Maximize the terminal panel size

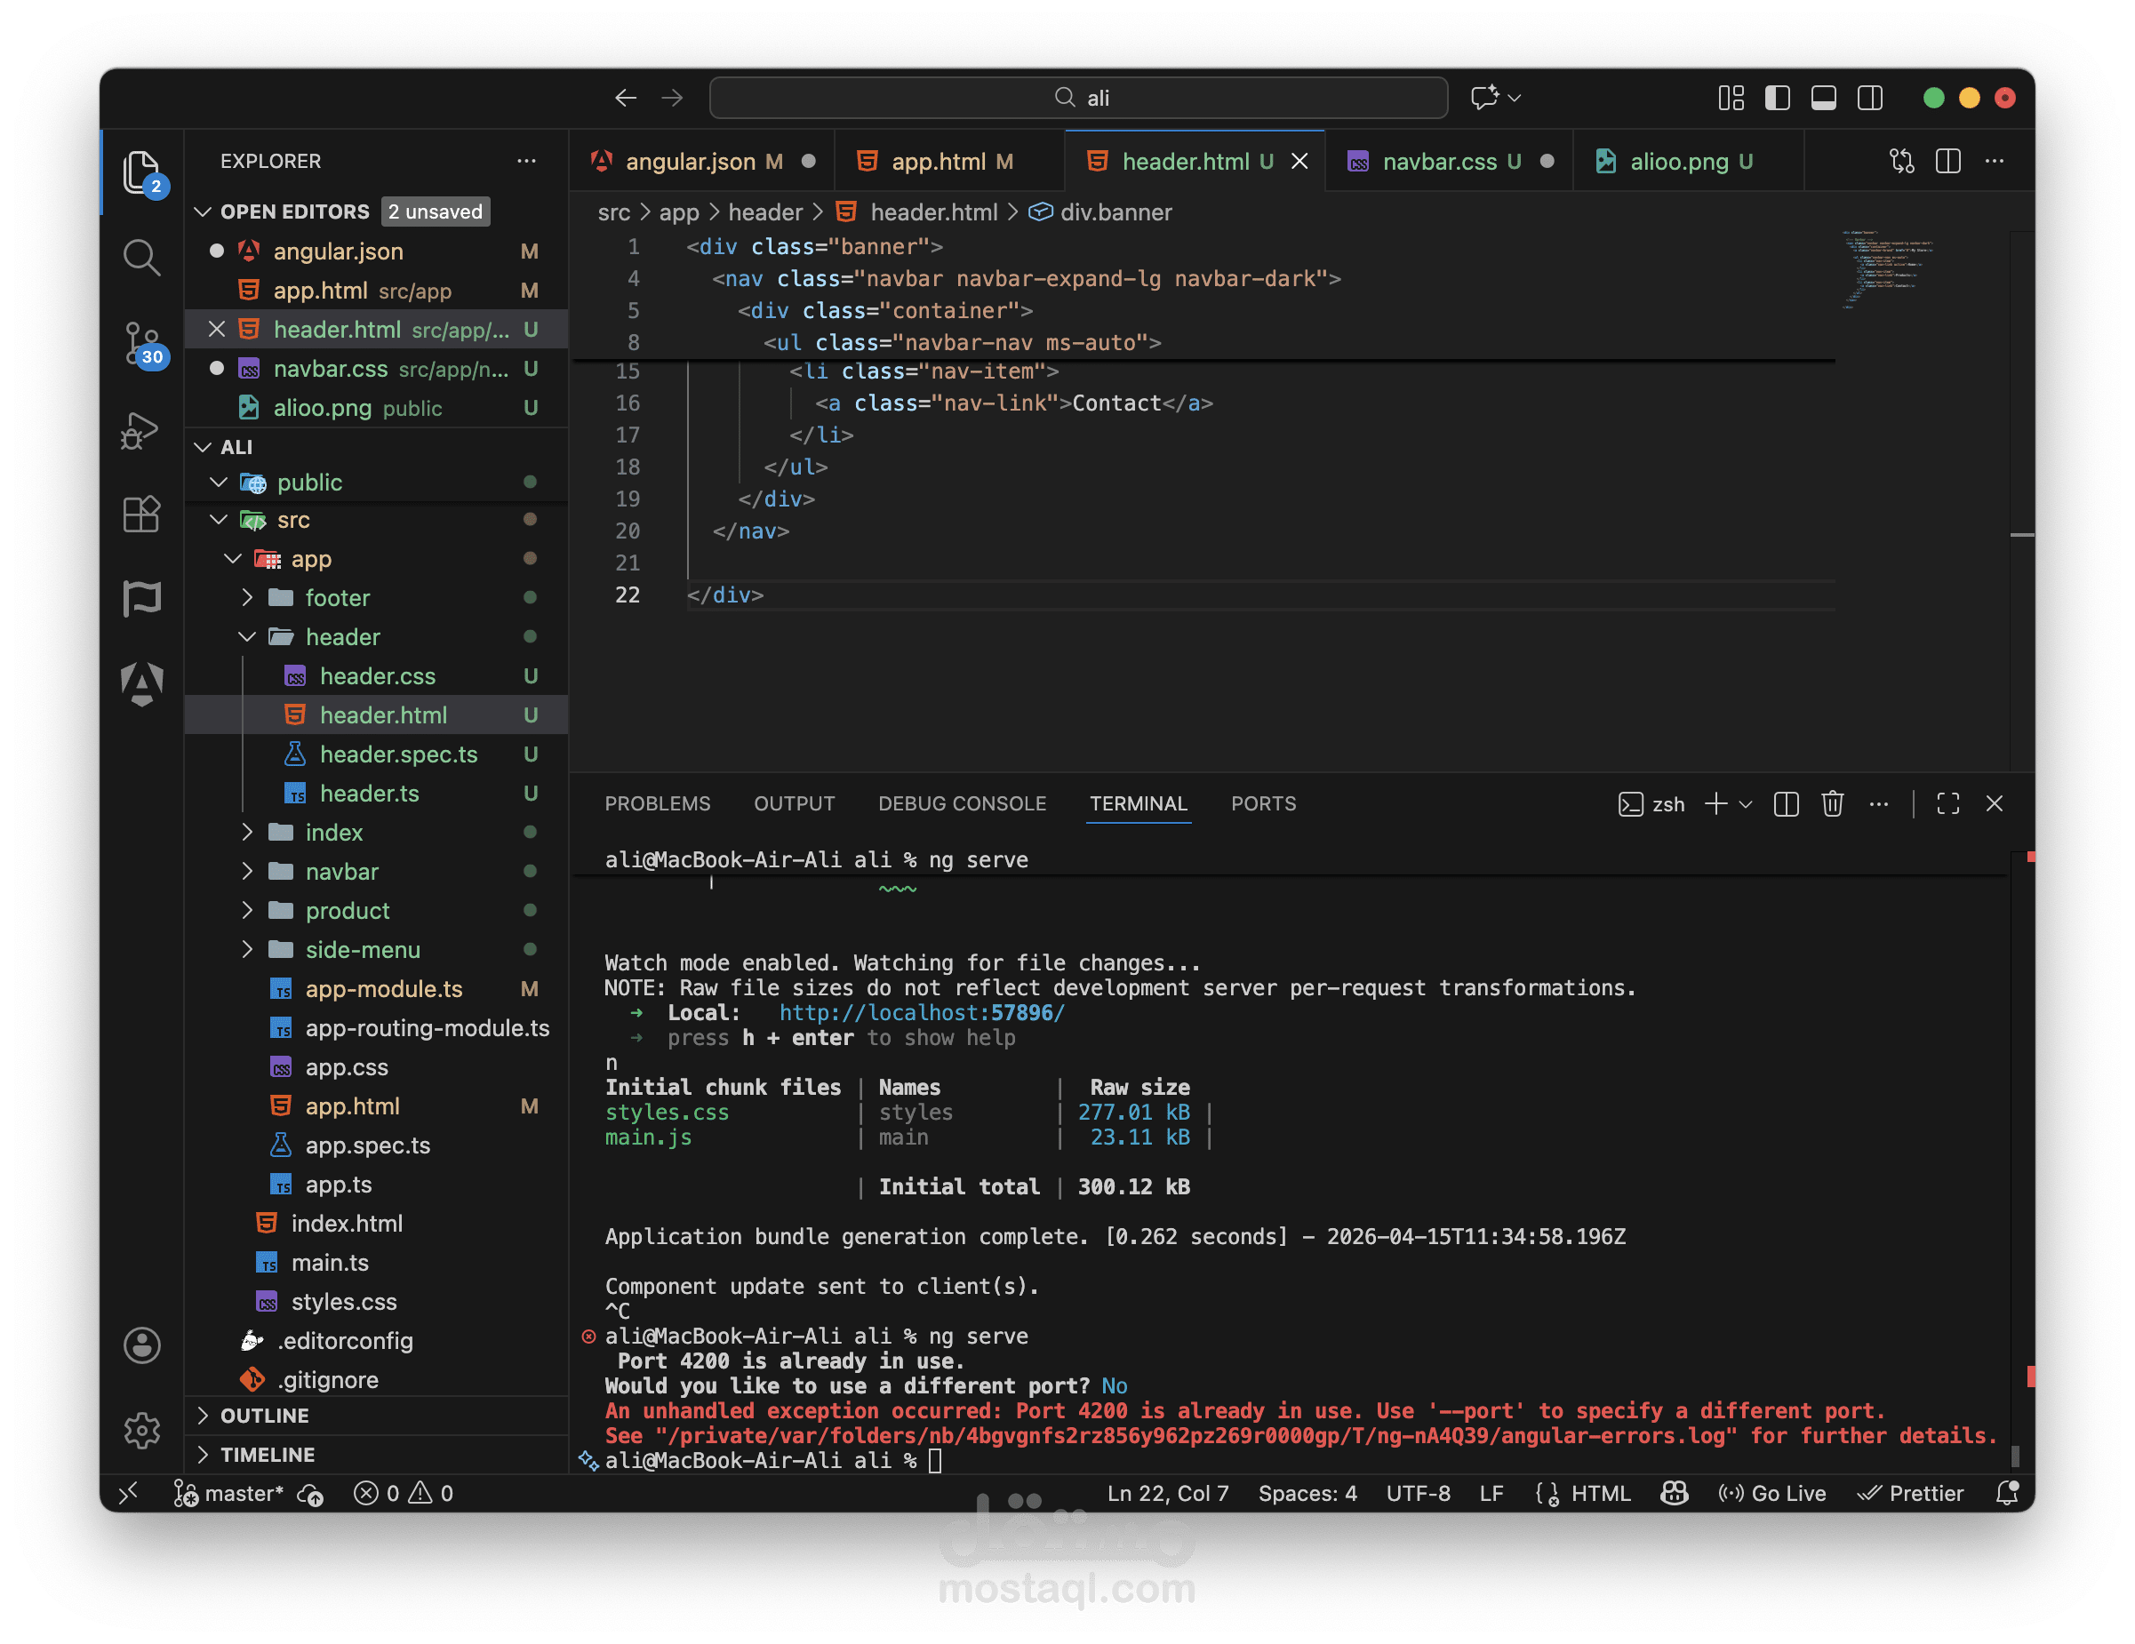pyautogui.click(x=1947, y=803)
